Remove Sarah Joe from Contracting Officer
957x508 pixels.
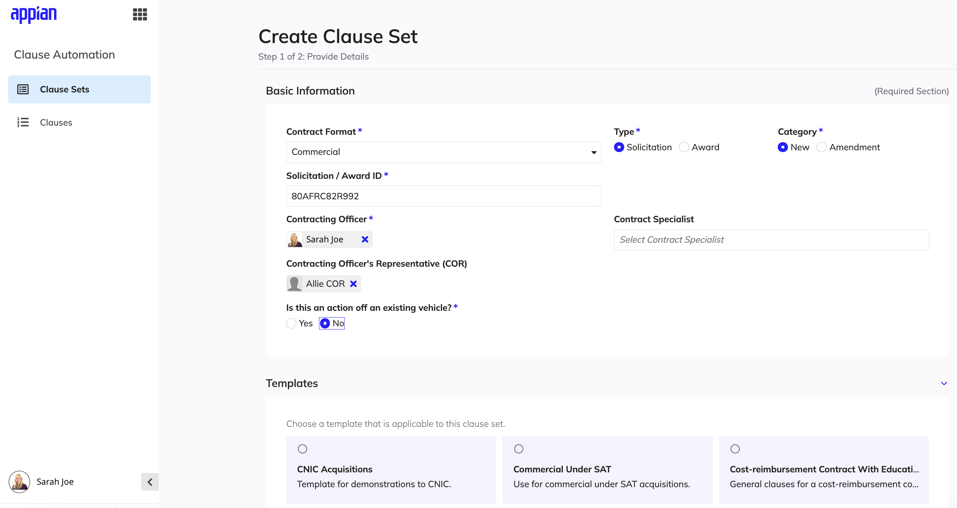365,240
